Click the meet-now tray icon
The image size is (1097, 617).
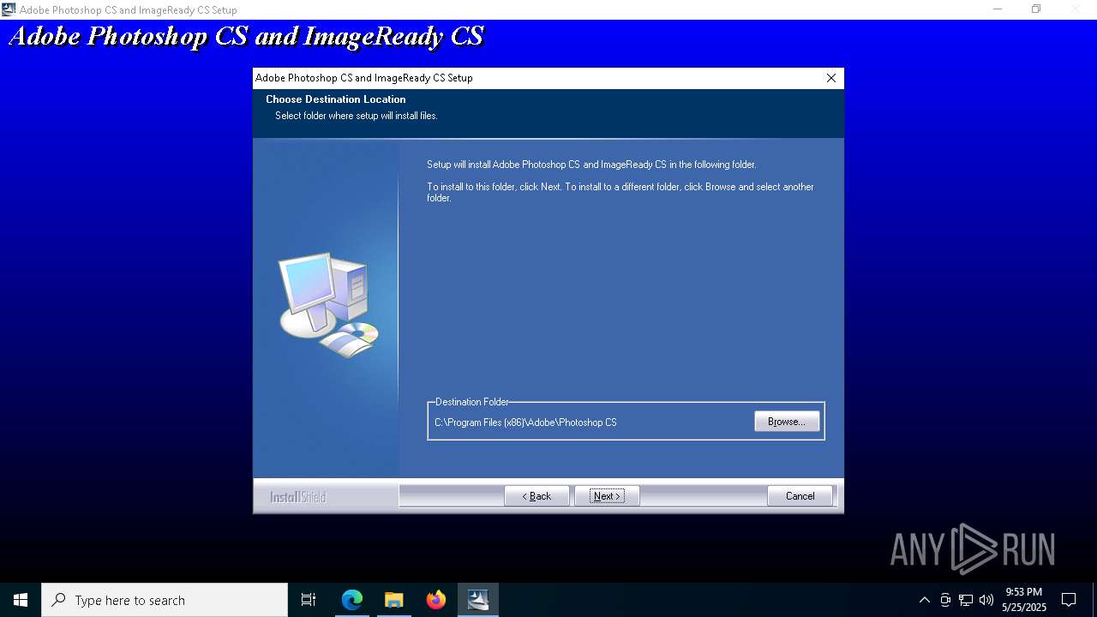point(945,600)
